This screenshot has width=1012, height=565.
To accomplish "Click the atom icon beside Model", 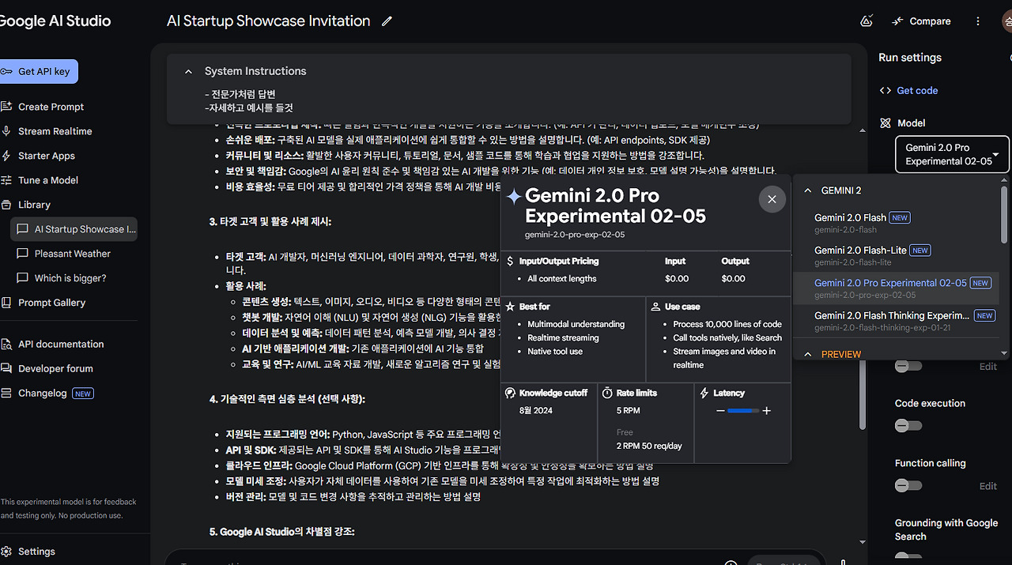I will pos(885,123).
